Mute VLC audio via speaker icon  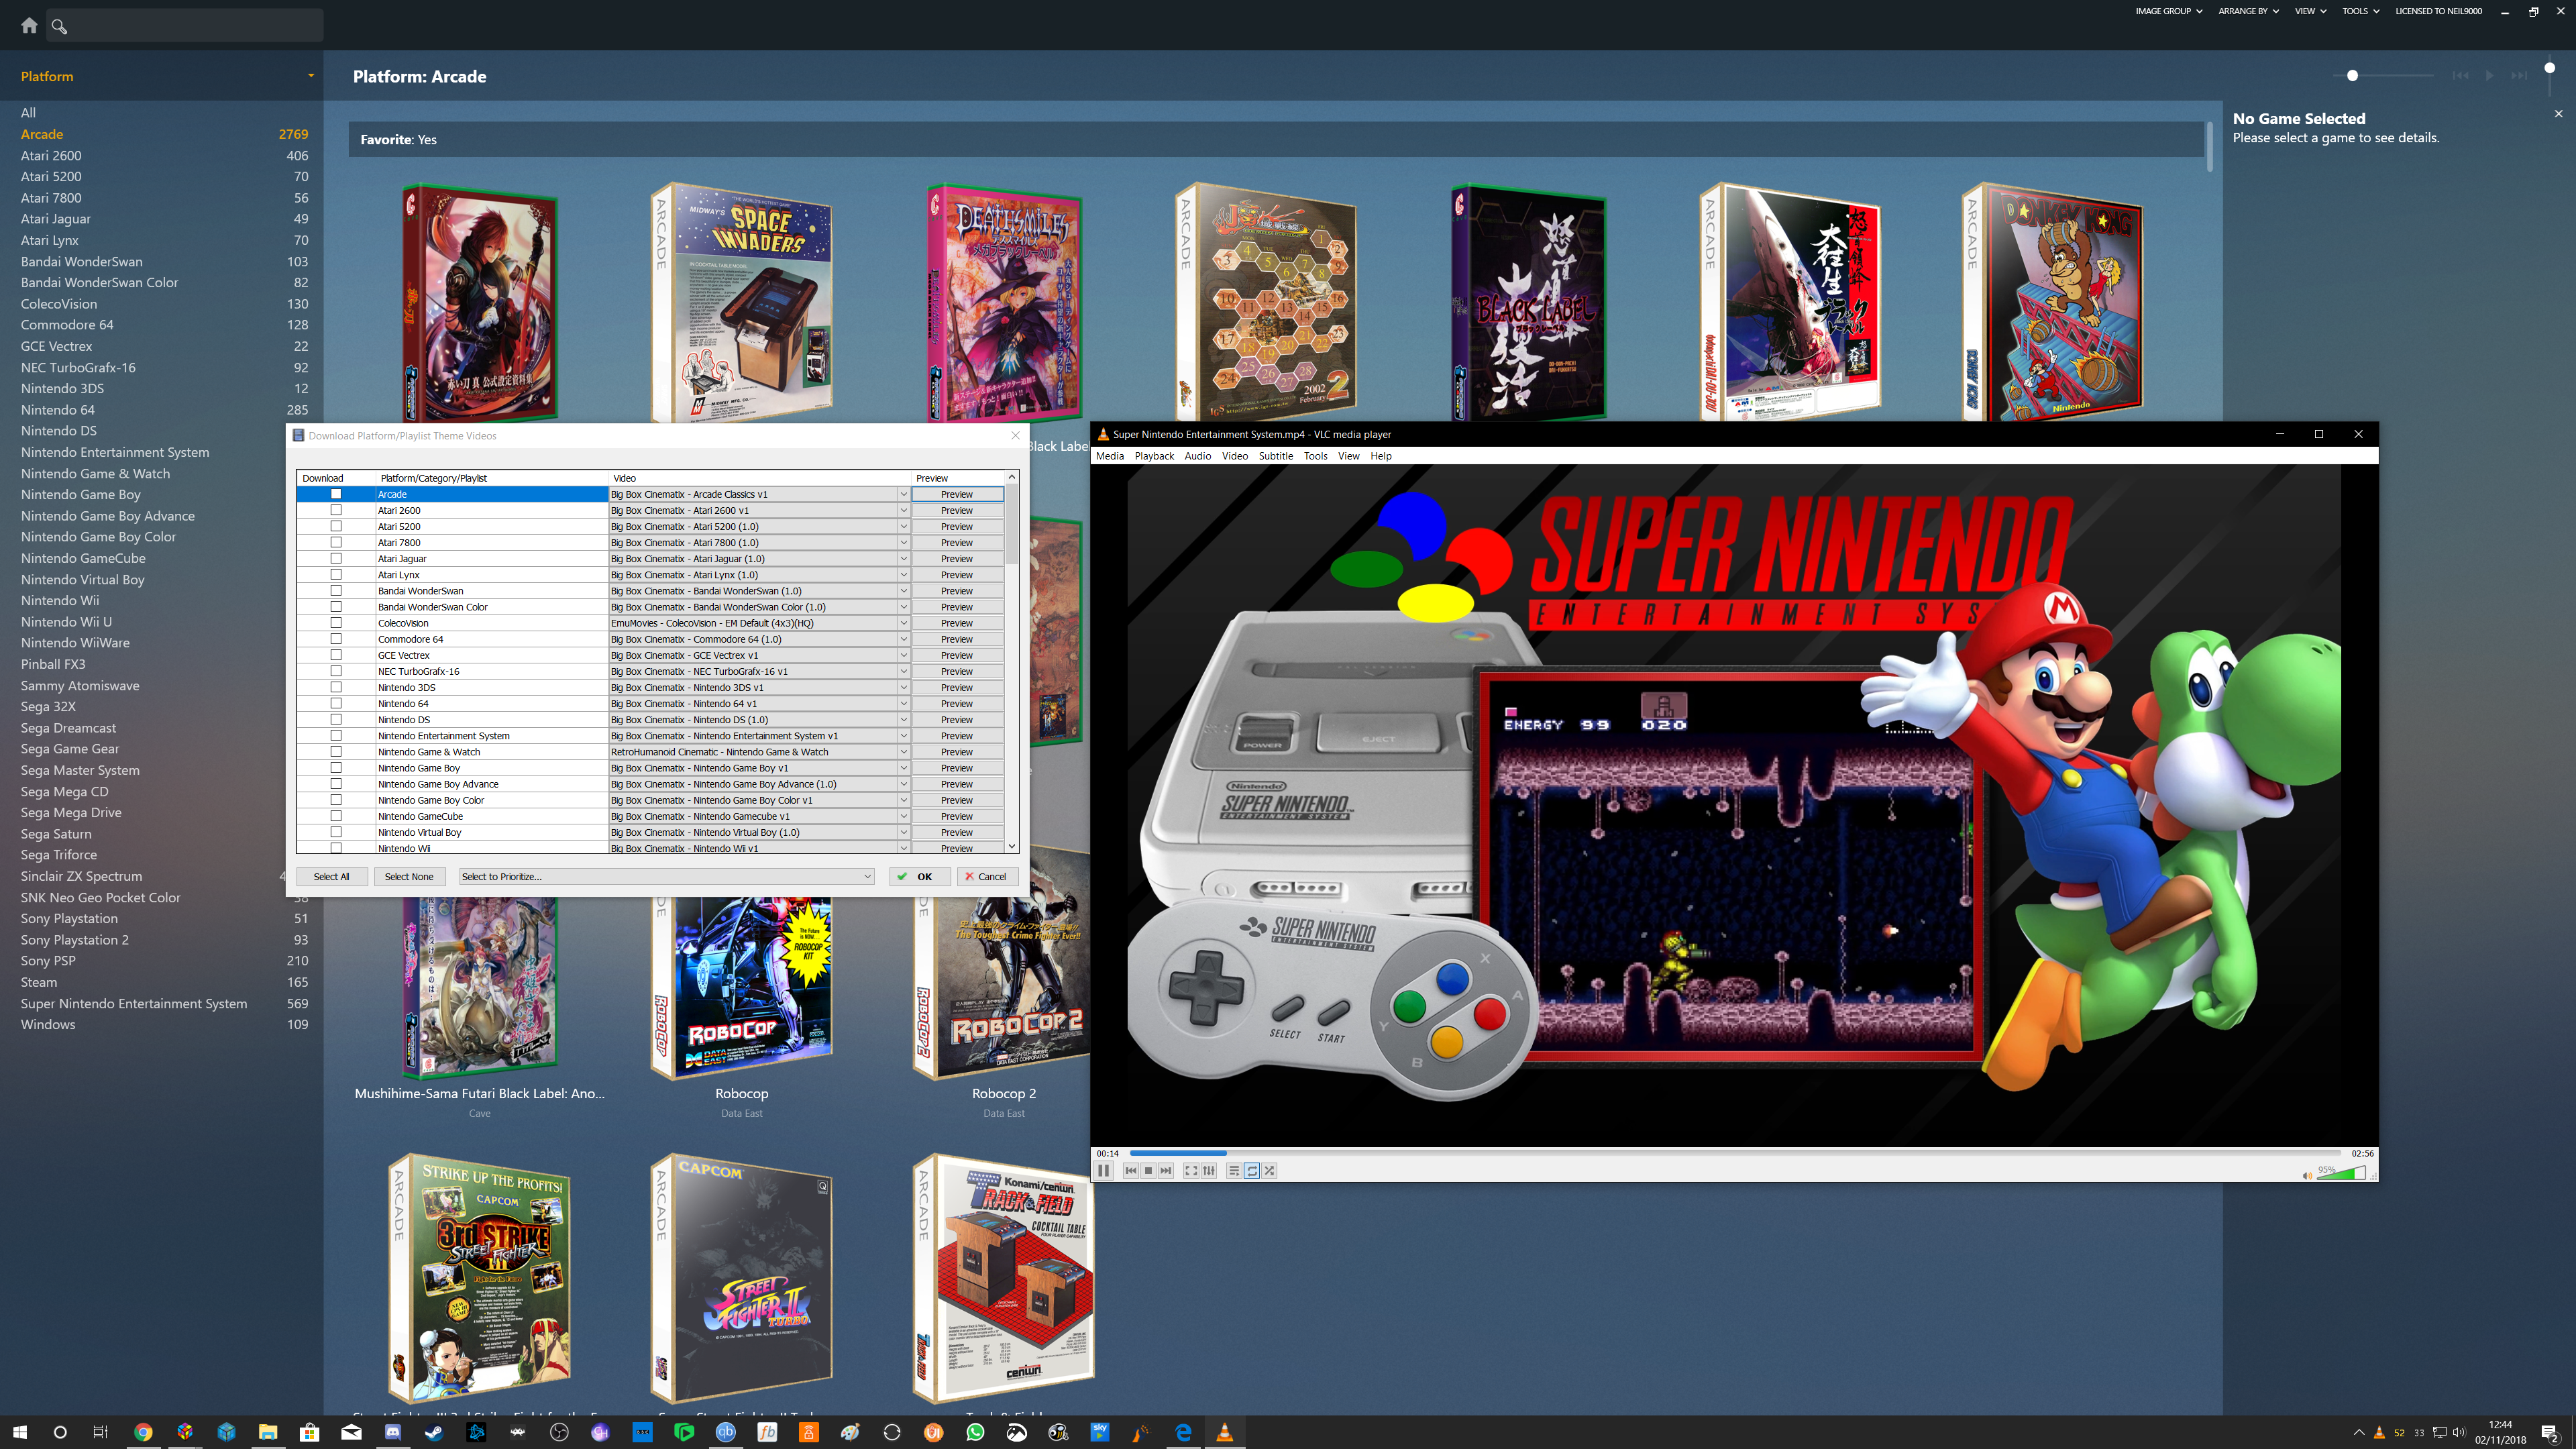click(x=2308, y=1175)
